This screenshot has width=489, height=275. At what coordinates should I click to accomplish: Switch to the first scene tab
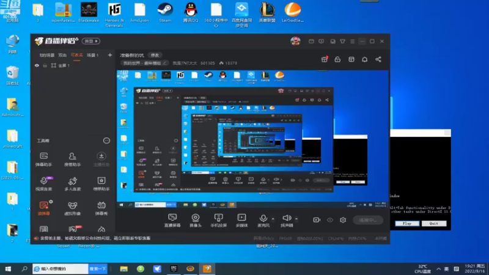[47, 55]
